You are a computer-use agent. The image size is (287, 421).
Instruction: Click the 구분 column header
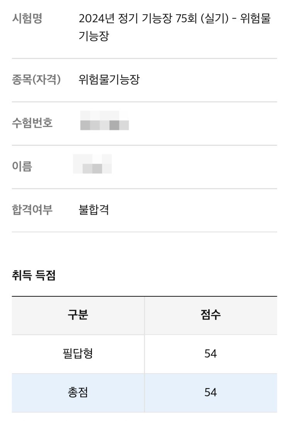coord(78,315)
